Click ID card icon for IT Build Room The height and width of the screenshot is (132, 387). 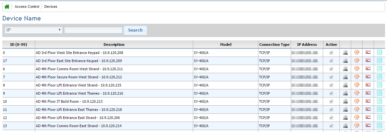coord(368,101)
